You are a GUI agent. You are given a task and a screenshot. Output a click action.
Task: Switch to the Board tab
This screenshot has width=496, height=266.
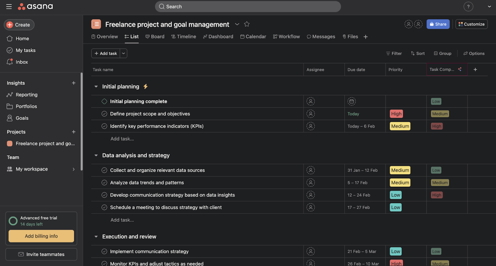pyautogui.click(x=155, y=36)
